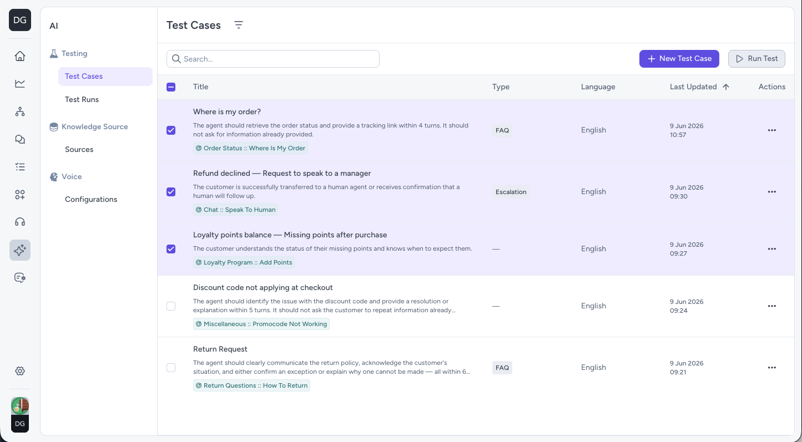Screen dimensions: 802x442
Task: Open the Miscellaneous :: Promocode Not Working tag
Action: (x=261, y=324)
